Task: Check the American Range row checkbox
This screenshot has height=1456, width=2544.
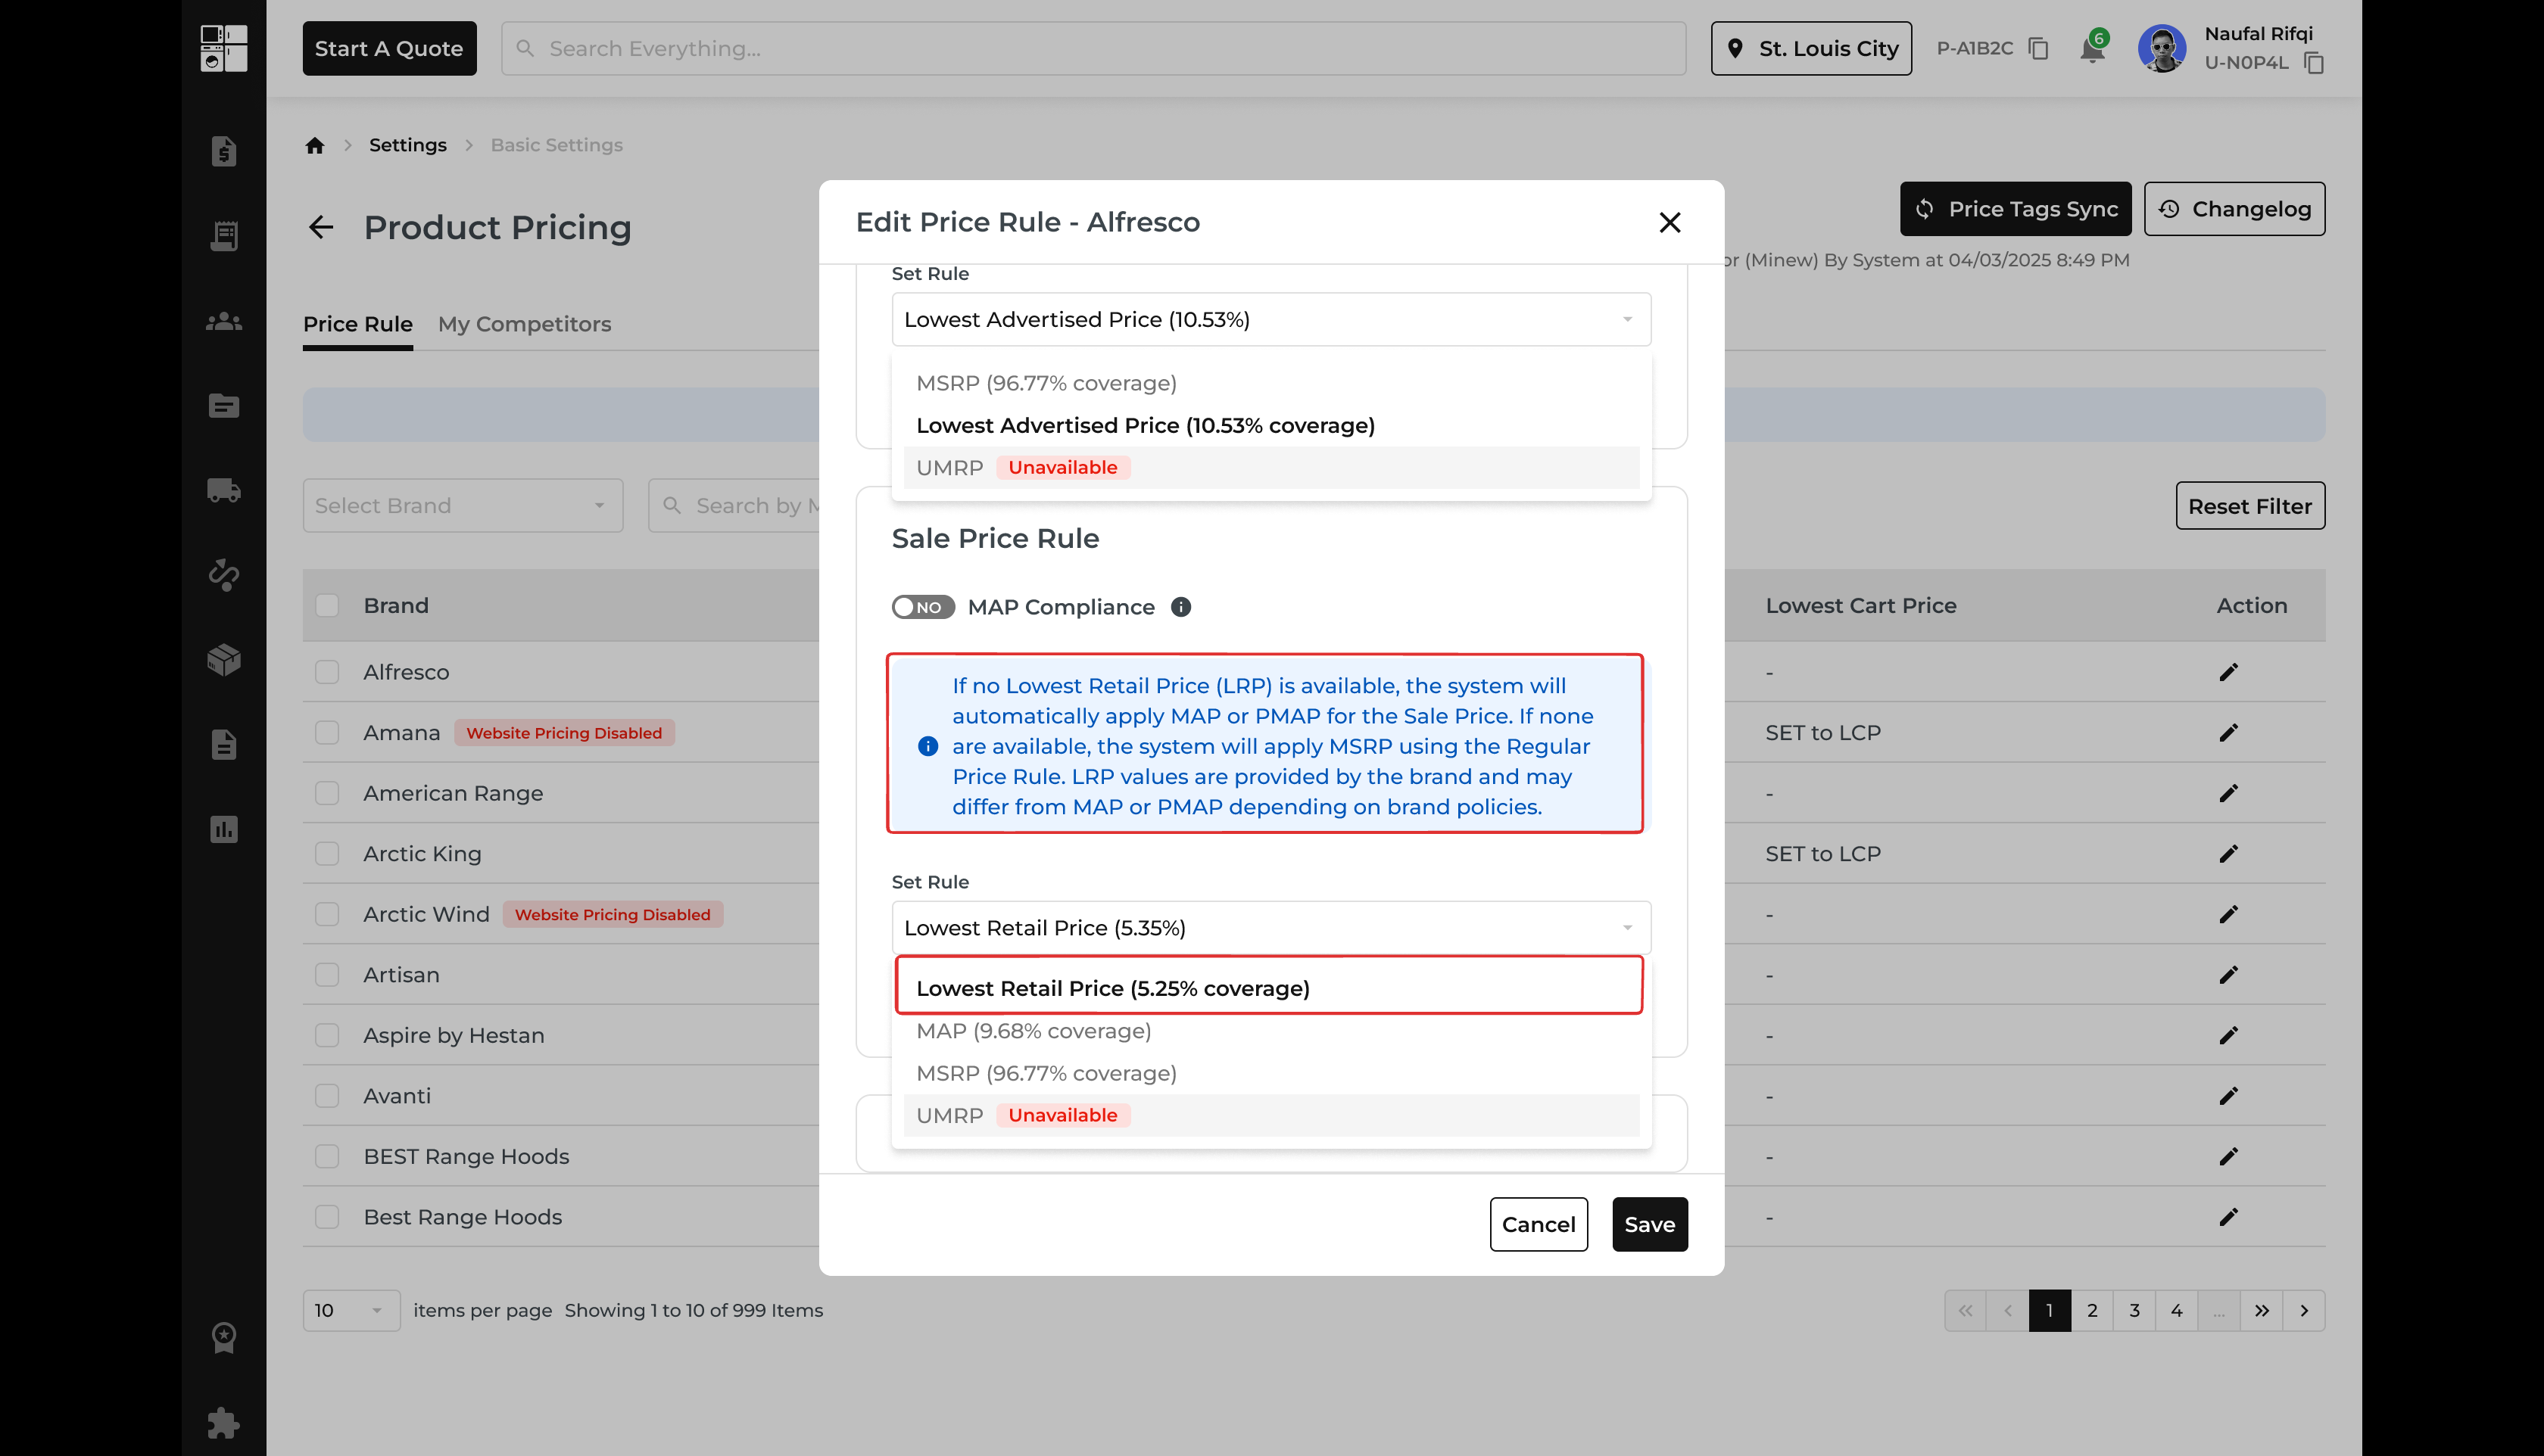Action: pos(327,793)
